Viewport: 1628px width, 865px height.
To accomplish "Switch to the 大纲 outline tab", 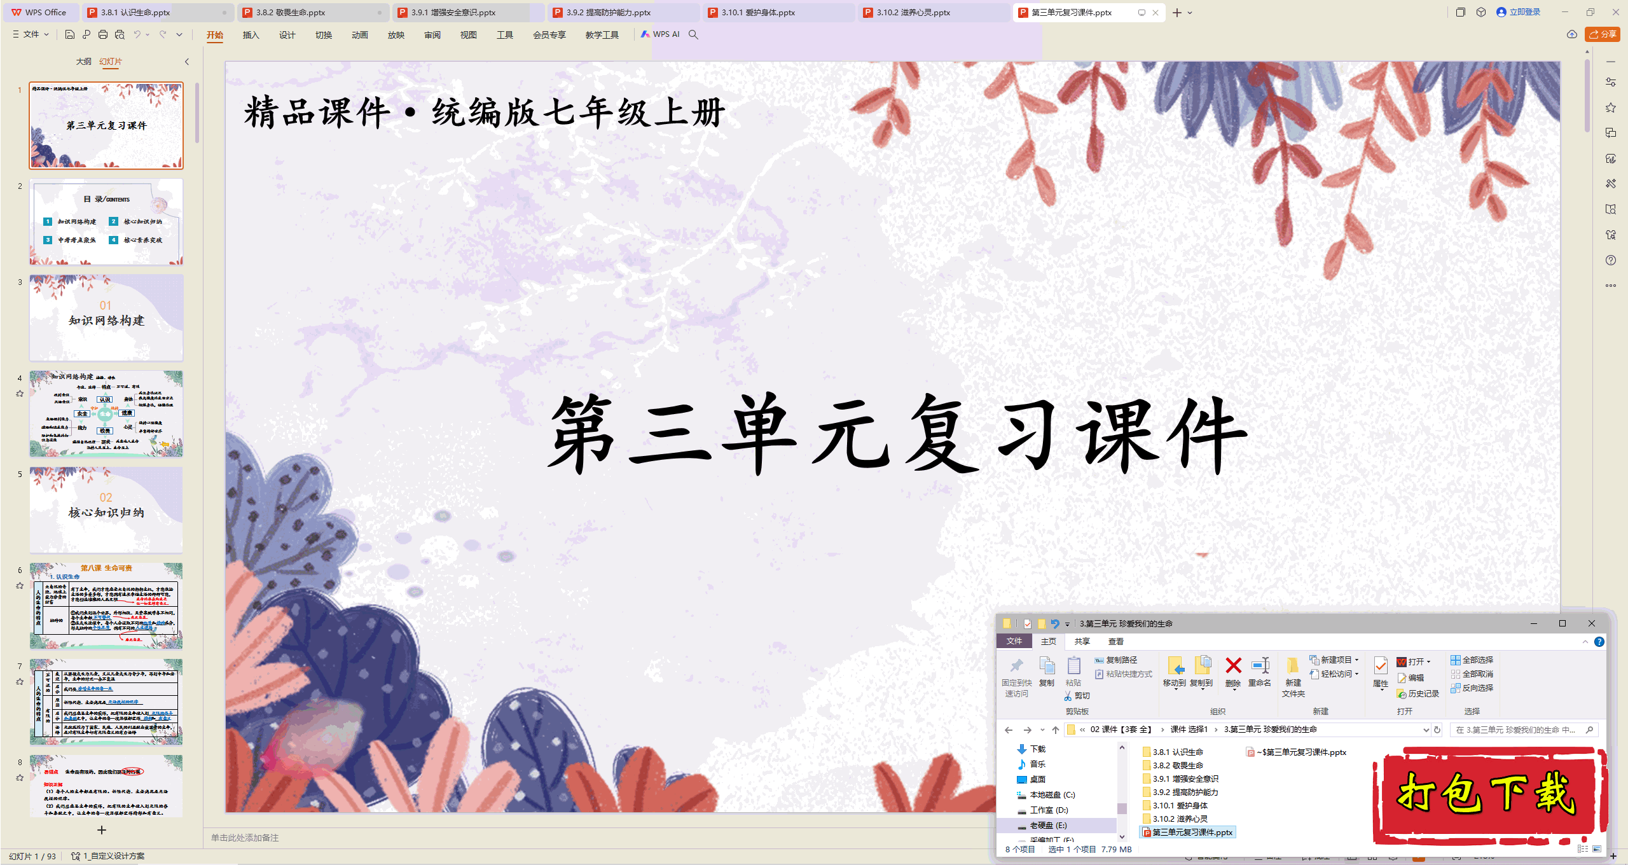I will [83, 62].
